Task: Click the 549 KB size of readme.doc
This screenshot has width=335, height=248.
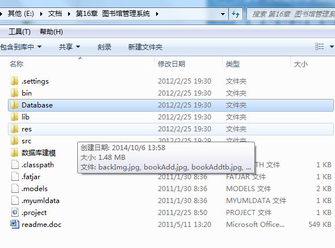Action: [320, 225]
